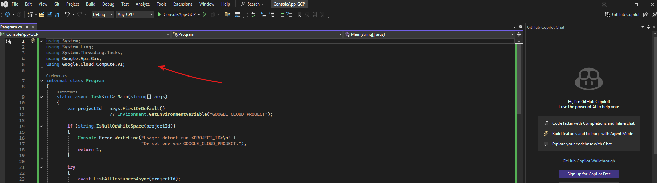Image resolution: width=657 pixels, height=183 pixels.
Task: Click the Save All toolbar icon
Action: coord(57,14)
